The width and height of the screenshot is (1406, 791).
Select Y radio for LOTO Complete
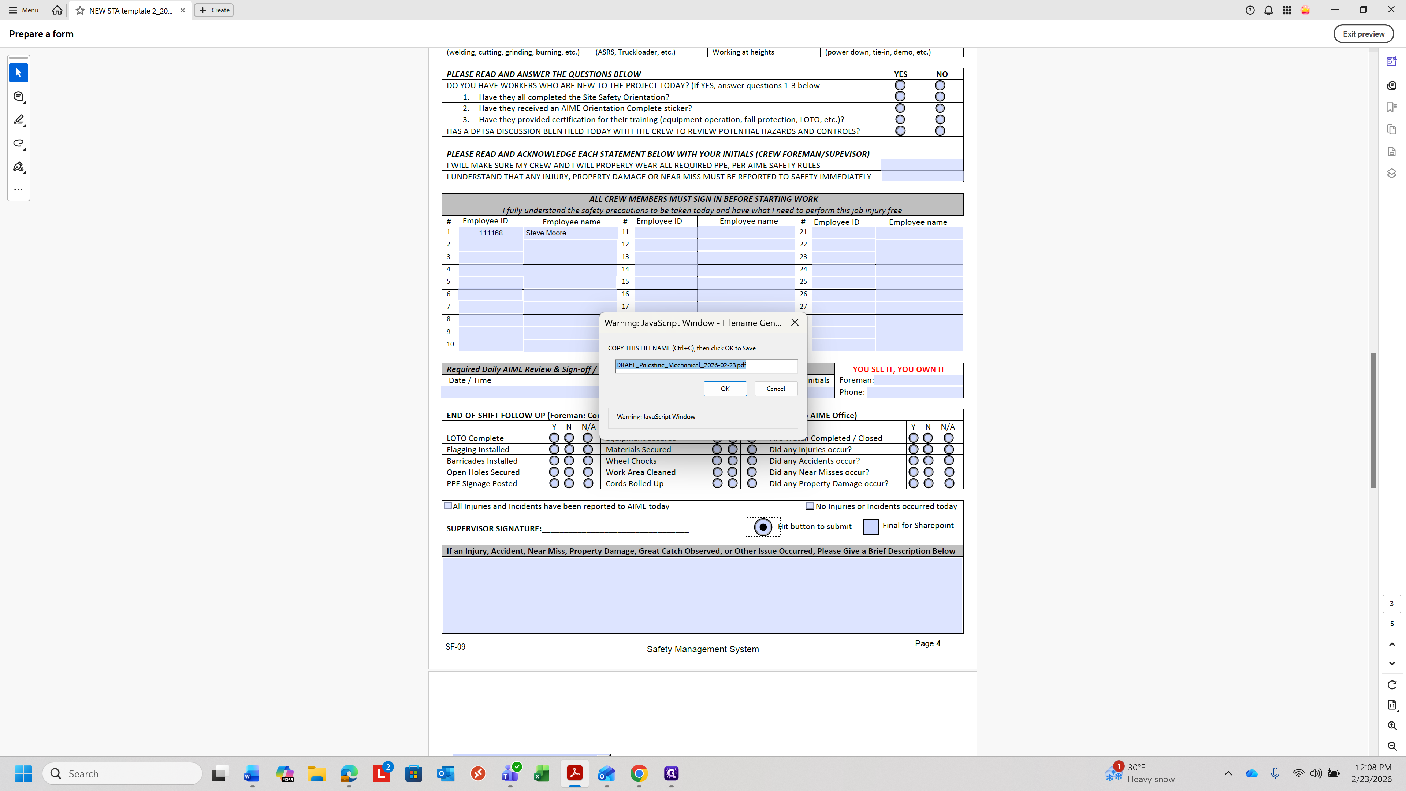click(x=554, y=438)
